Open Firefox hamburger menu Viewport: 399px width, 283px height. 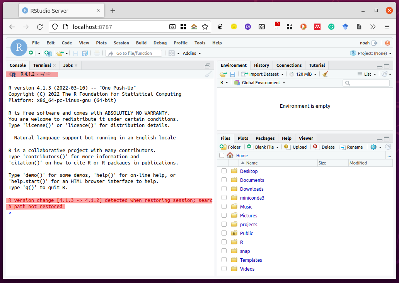tap(387, 27)
